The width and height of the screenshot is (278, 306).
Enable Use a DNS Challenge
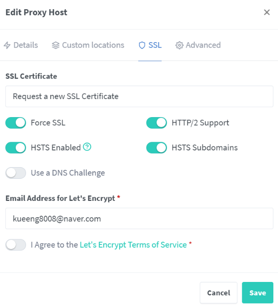point(16,173)
